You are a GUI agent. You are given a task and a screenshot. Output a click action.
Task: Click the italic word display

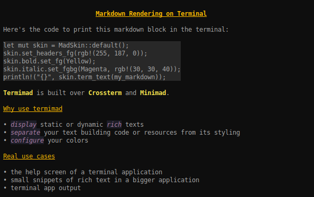click(23, 125)
